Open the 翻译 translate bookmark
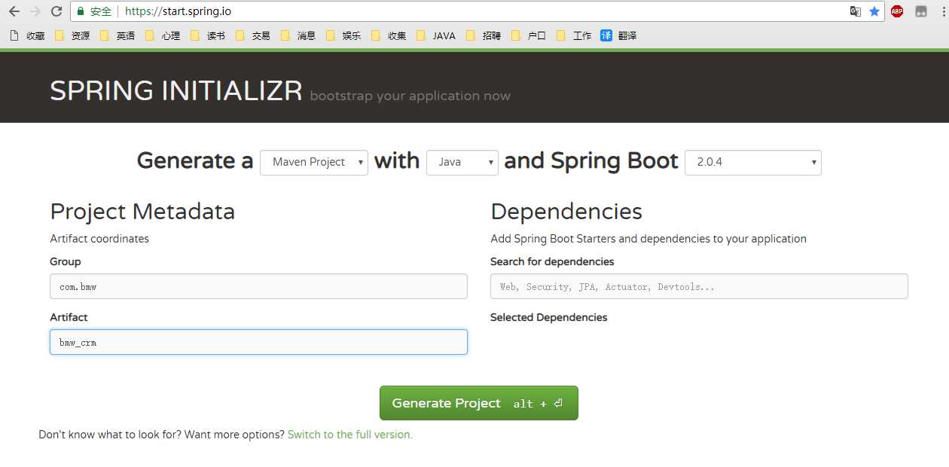Screen dimensions: 949x467 618,35
